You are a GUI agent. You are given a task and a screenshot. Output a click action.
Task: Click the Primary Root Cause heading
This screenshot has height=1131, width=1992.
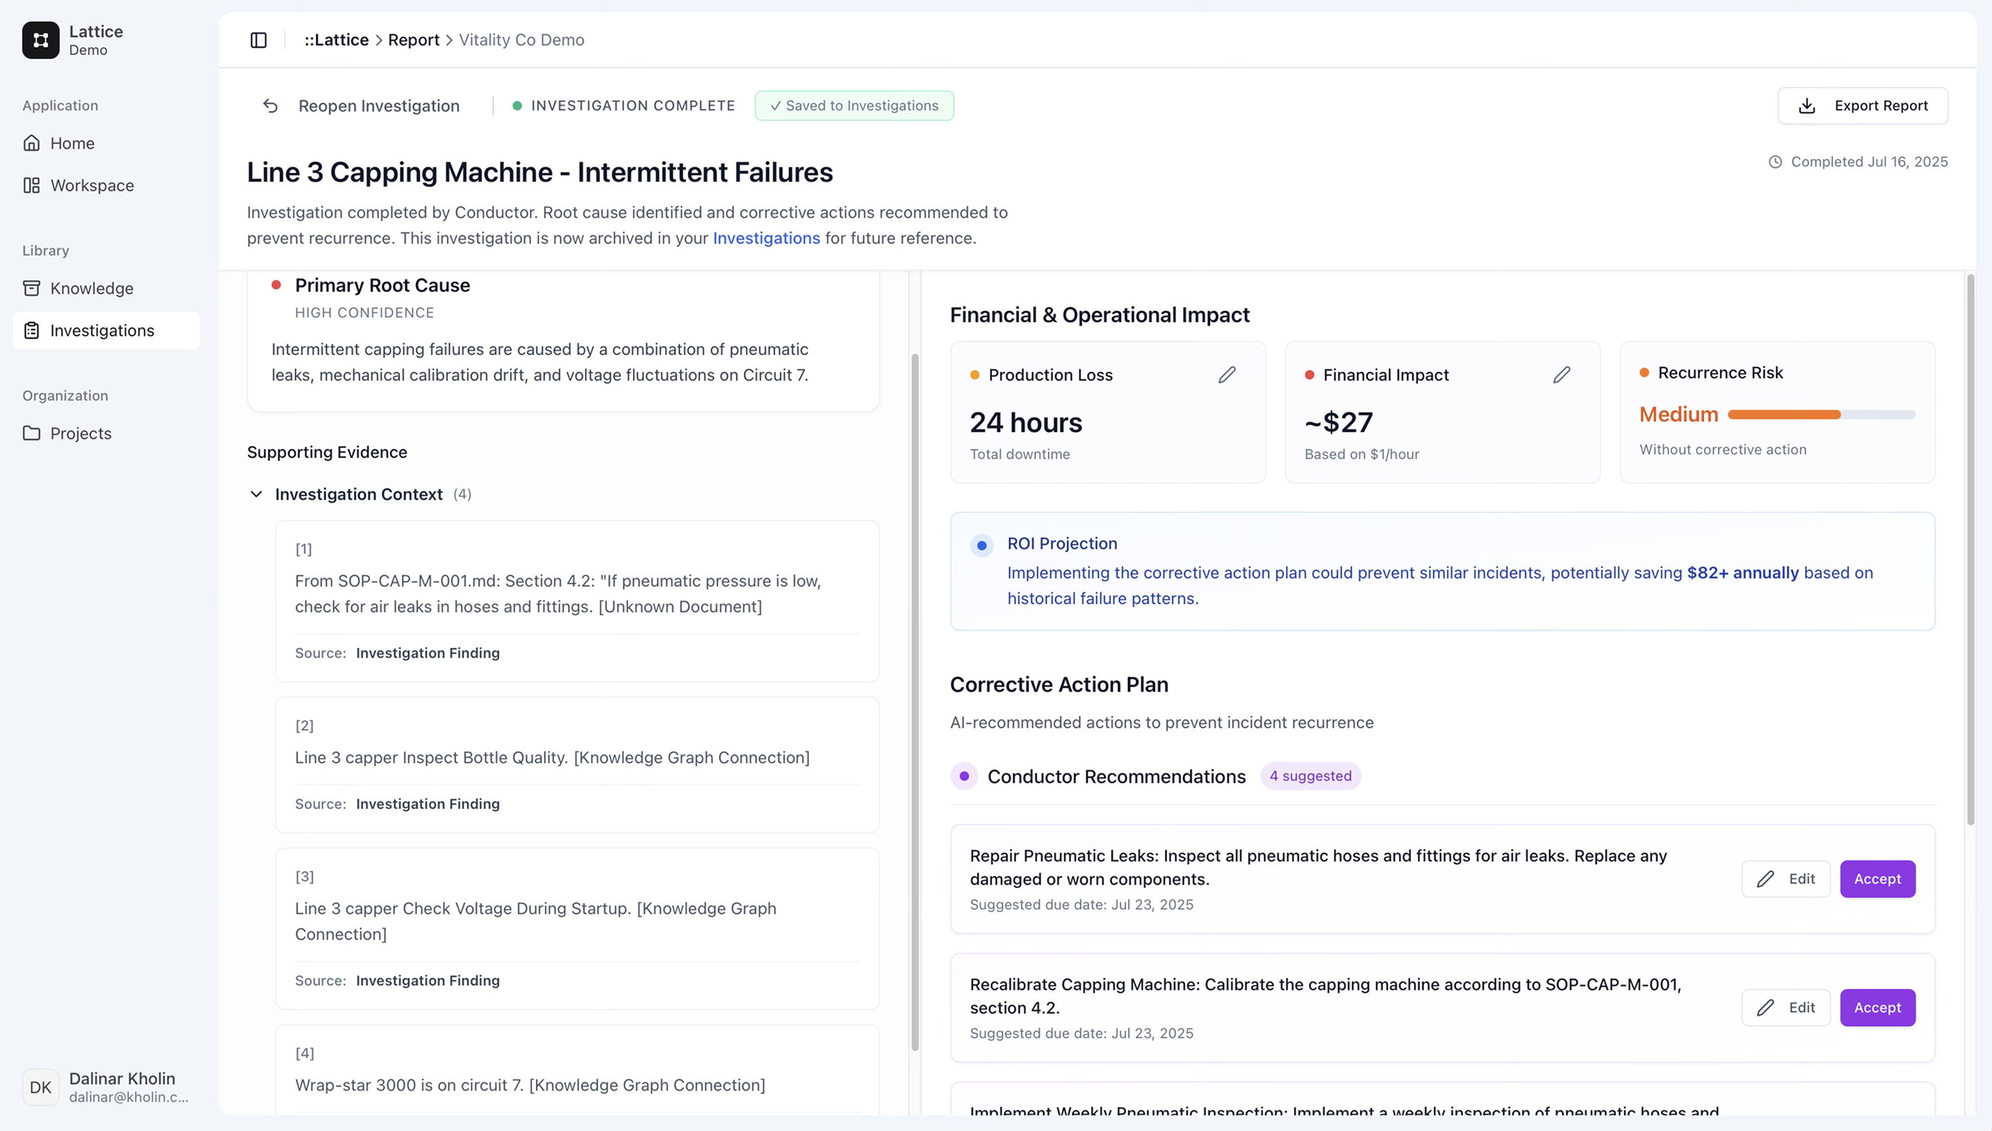[382, 285]
